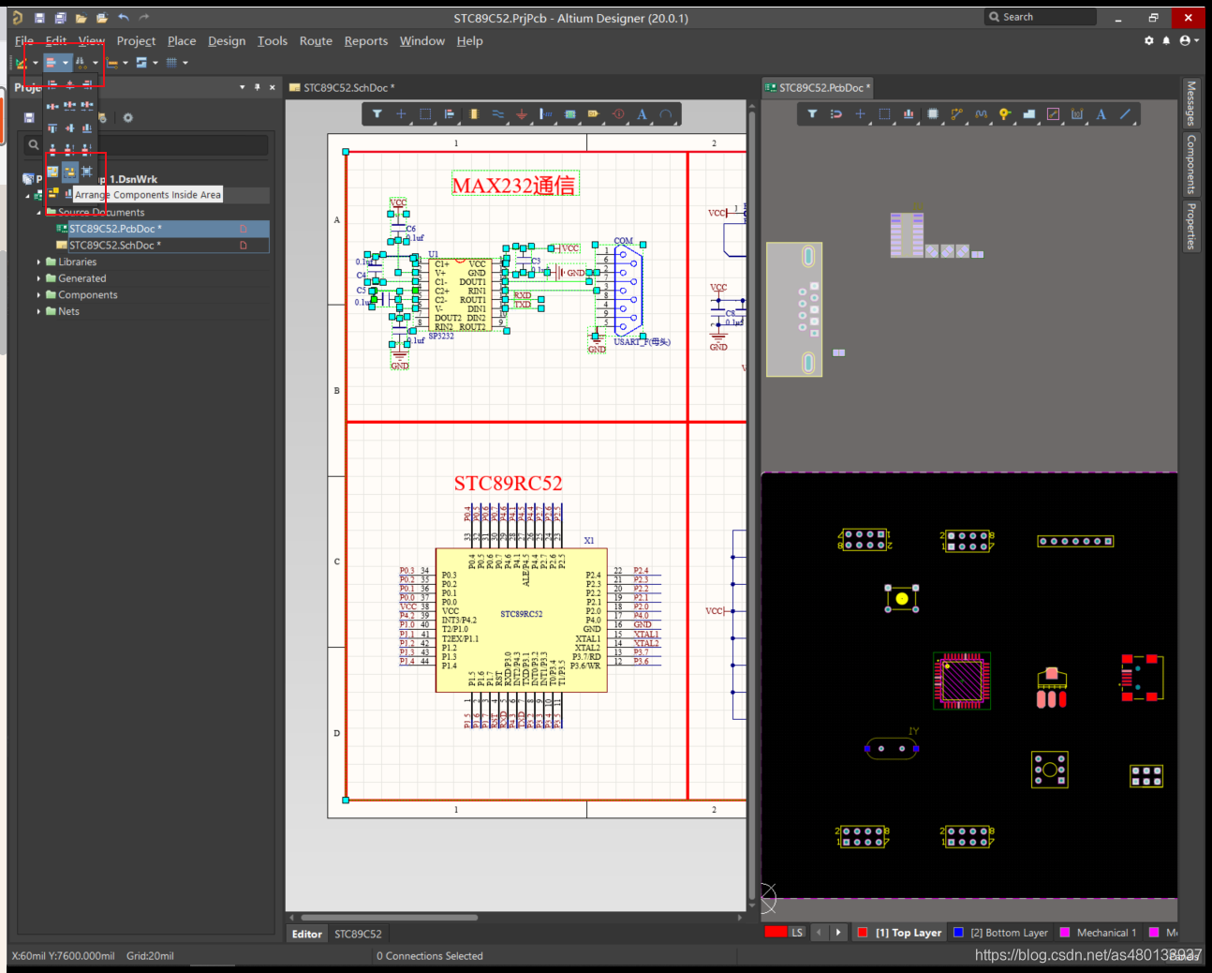Open grid tools dropdown arrow
Viewport: 1212px width, 973px height.
click(x=185, y=63)
